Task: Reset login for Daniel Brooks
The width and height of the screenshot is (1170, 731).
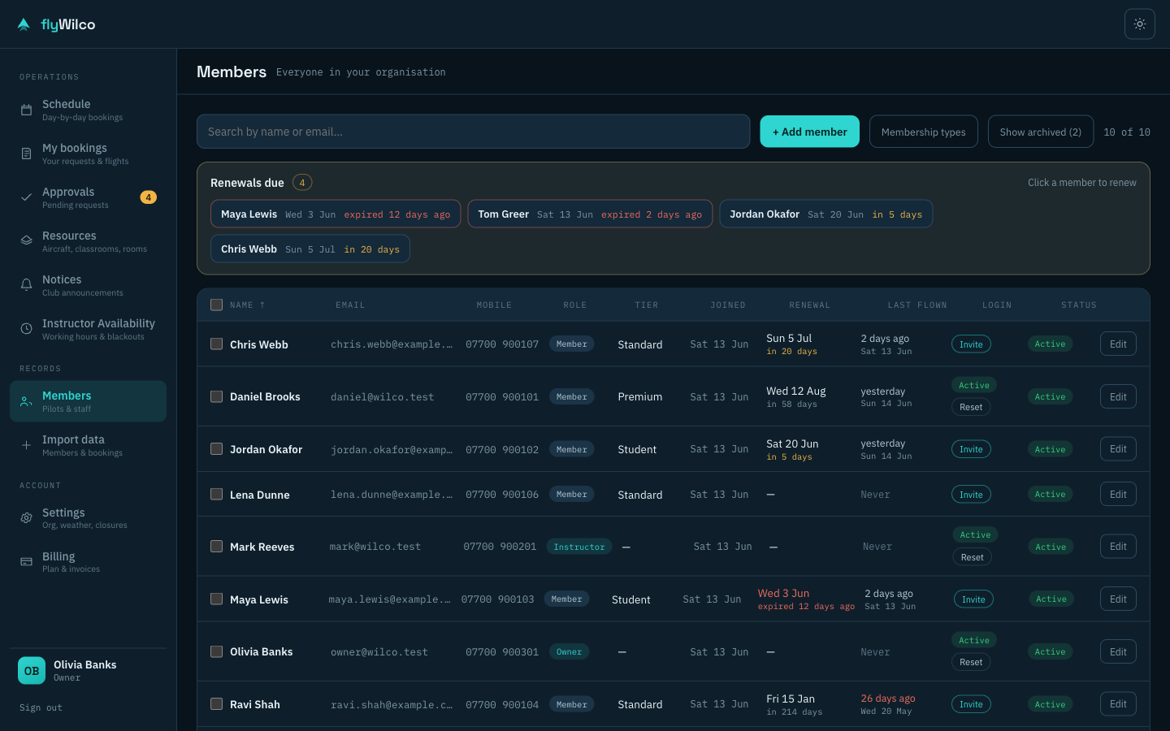Action: pos(971,407)
